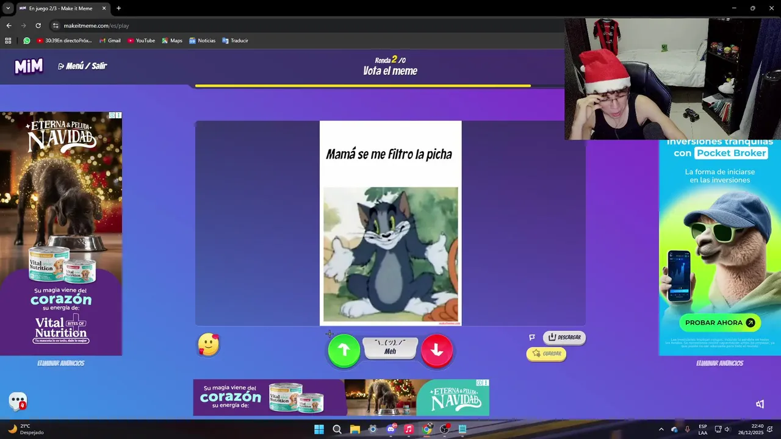Downvote the meme with the red arrow
This screenshot has width=781, height=439.
point(437,350)
